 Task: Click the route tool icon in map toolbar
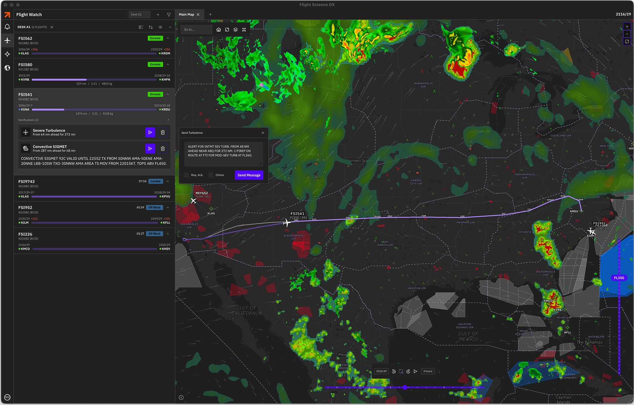244,30
